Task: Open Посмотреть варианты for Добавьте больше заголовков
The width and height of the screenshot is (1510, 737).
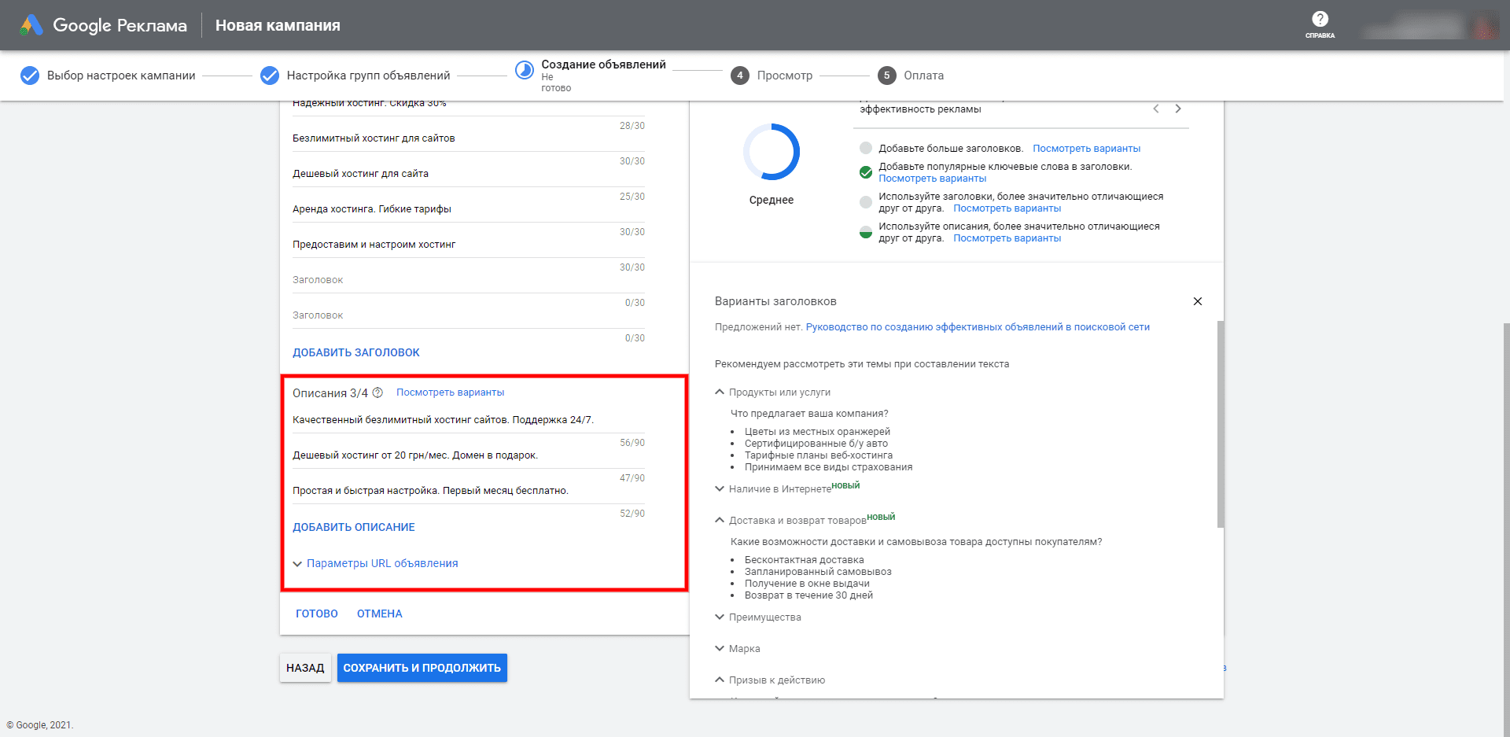Action: pos(1086,148)
